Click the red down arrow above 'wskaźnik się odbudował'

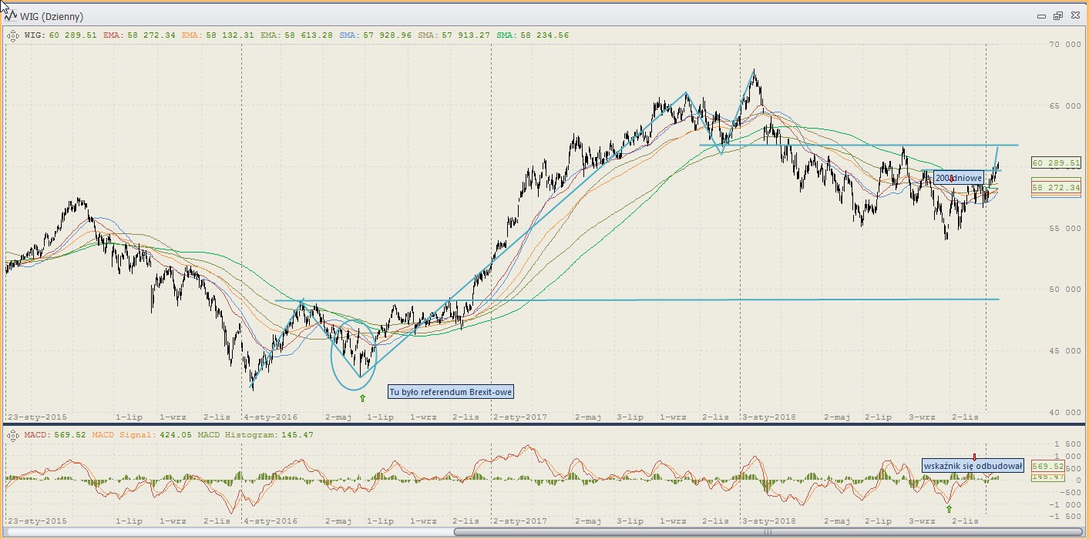pos(973,457)
